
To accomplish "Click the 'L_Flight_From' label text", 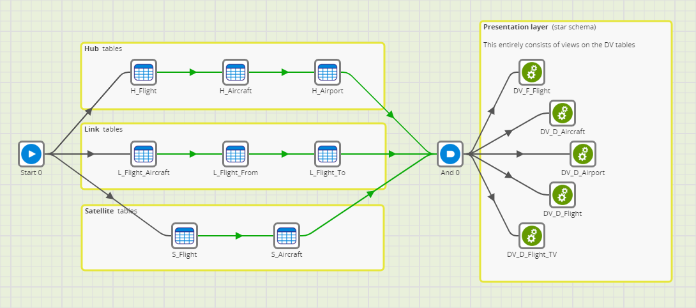I will [x=236, y=173].
